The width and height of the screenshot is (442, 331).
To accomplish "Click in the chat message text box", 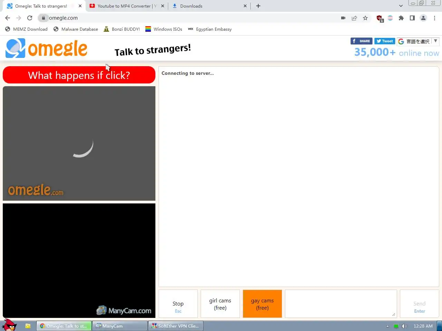I will (341, 304).
